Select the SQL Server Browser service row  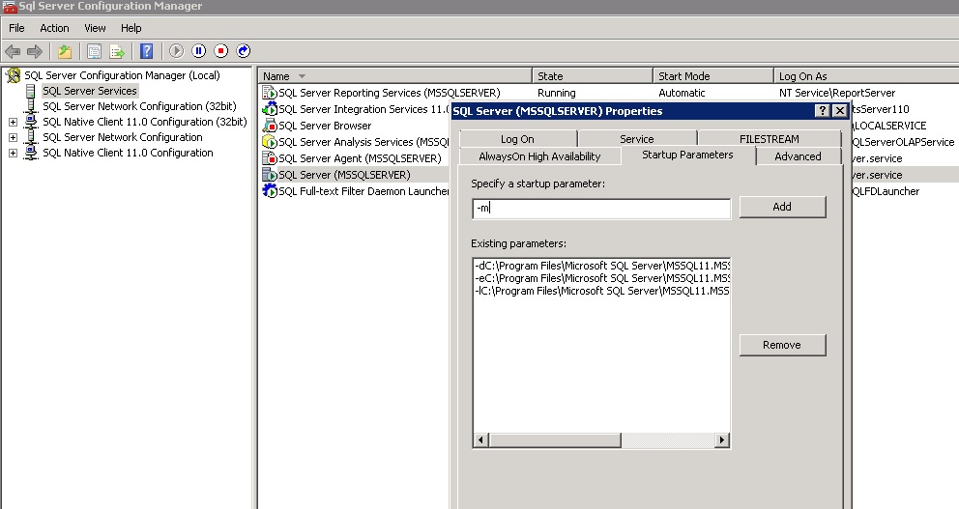(325, 126)
